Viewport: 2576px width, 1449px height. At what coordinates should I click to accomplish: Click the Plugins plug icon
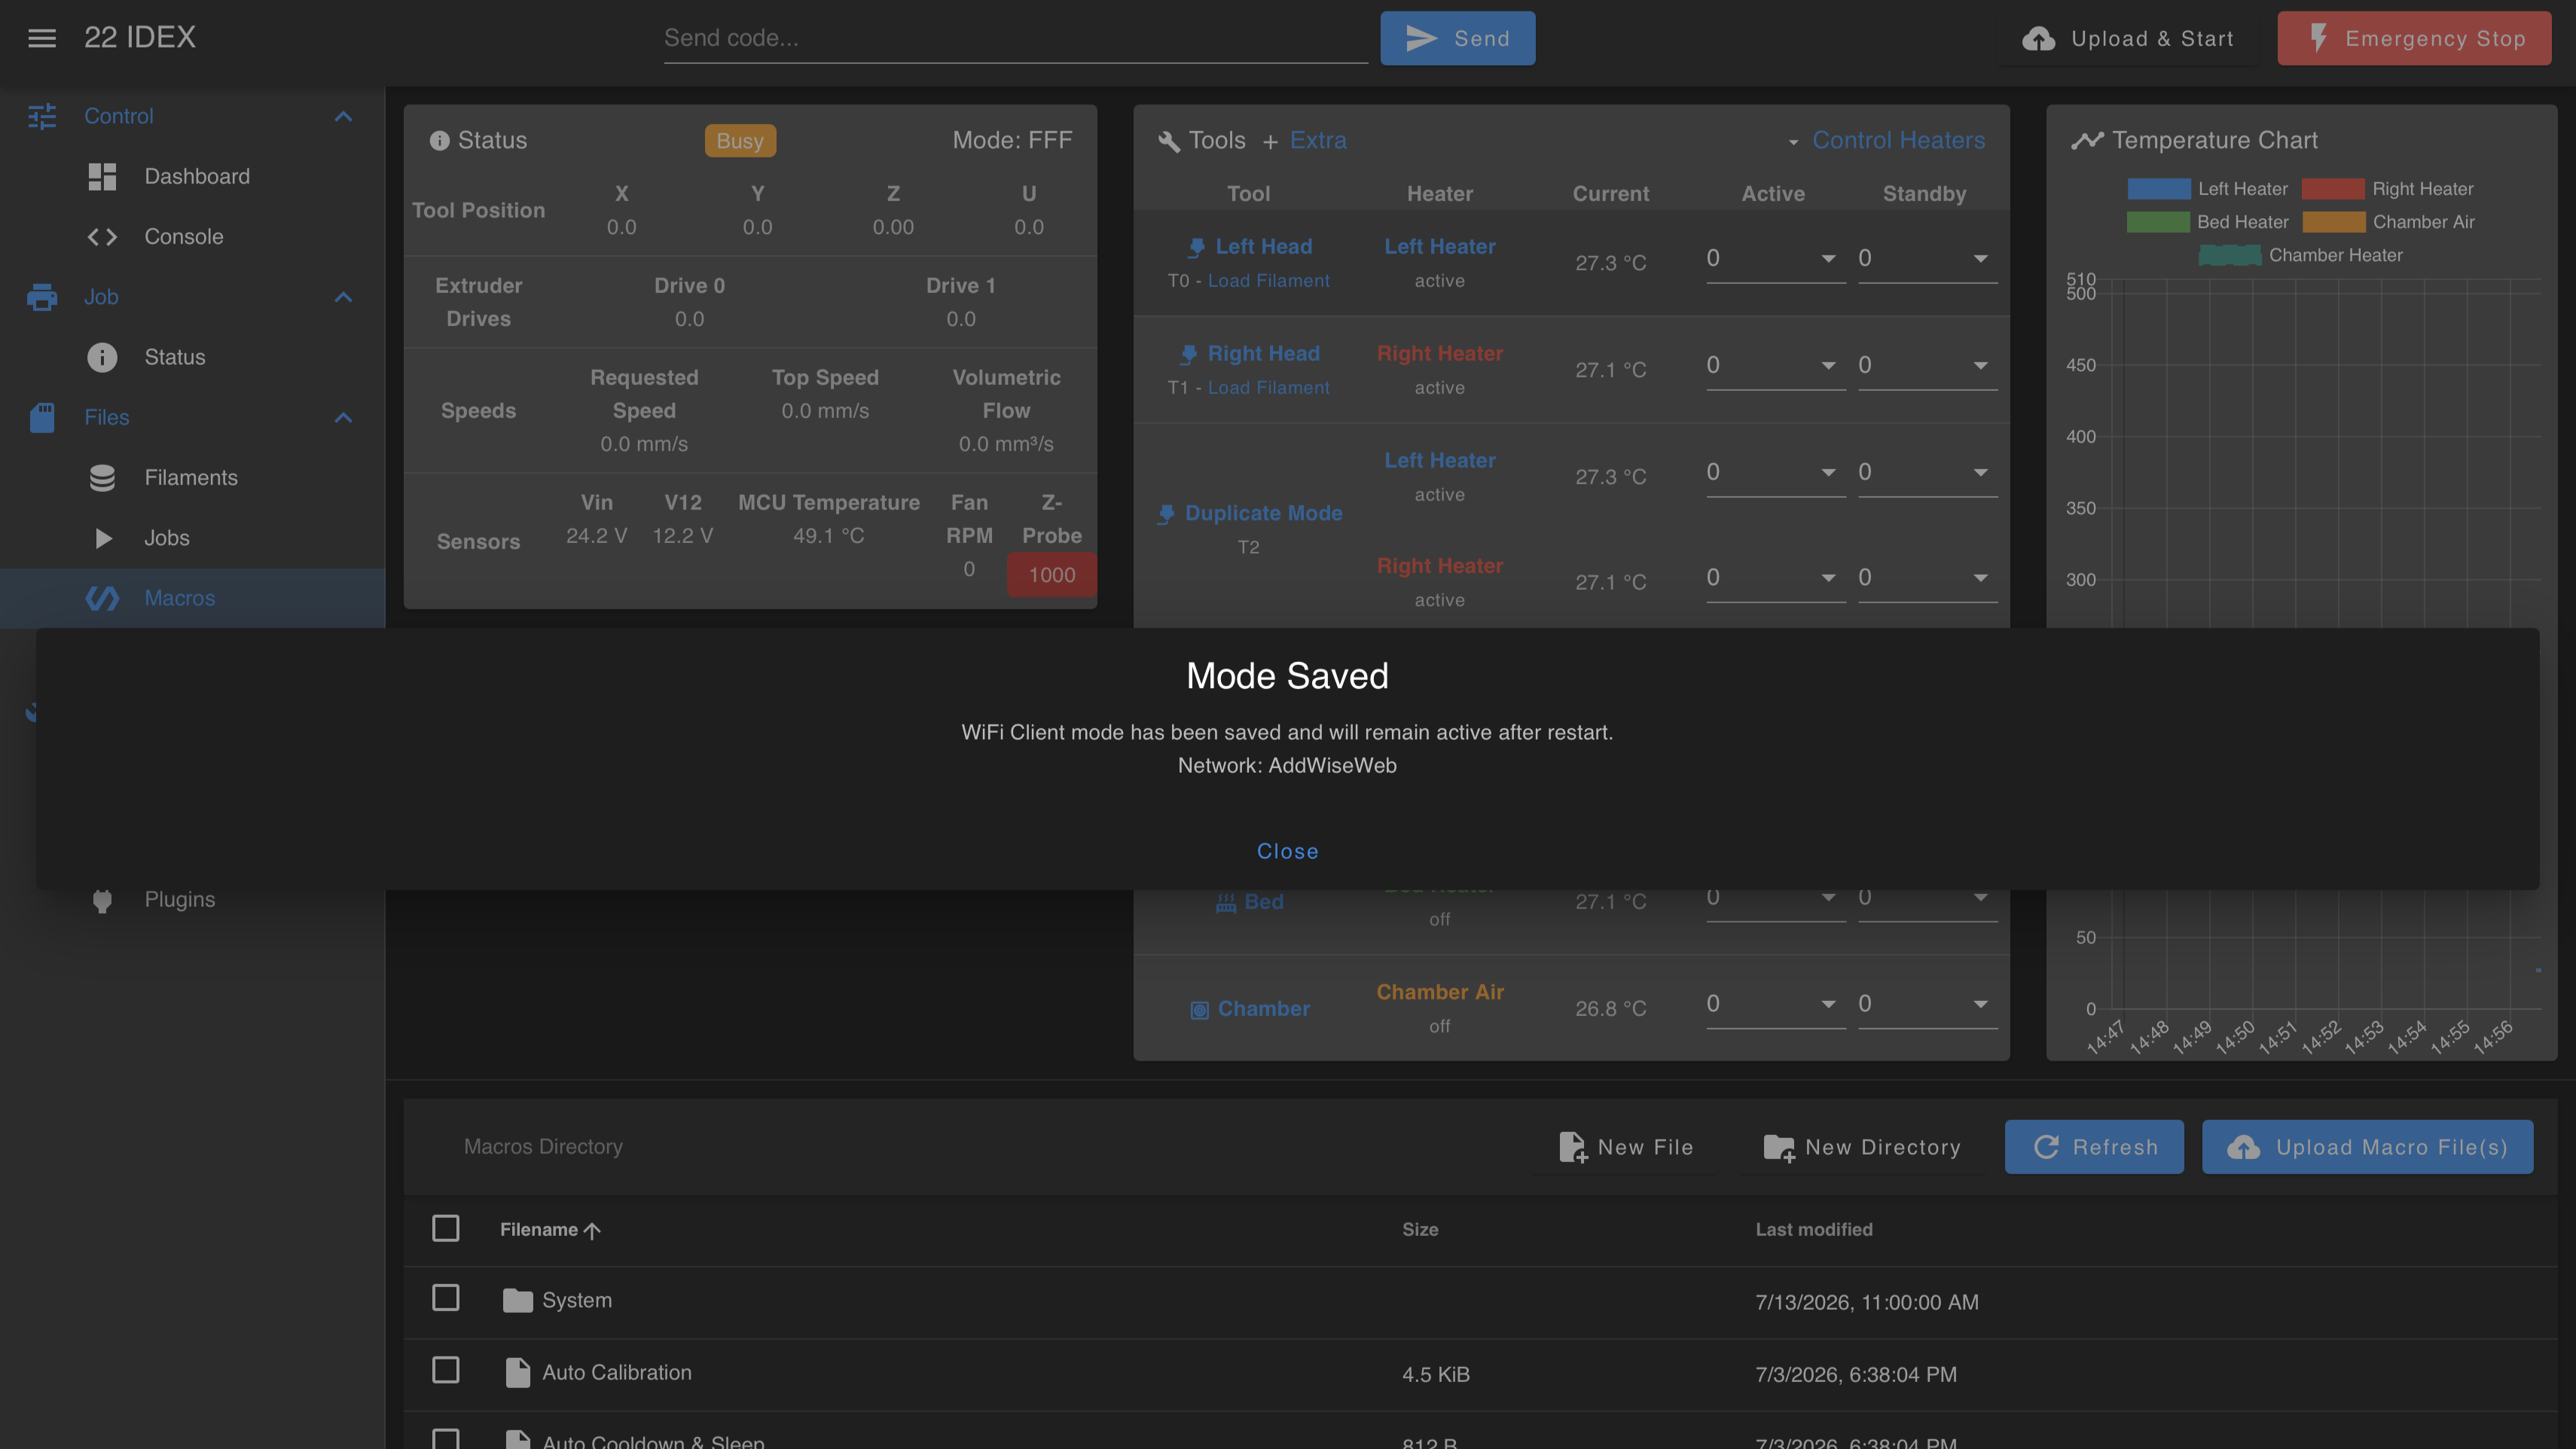[102, 900]
